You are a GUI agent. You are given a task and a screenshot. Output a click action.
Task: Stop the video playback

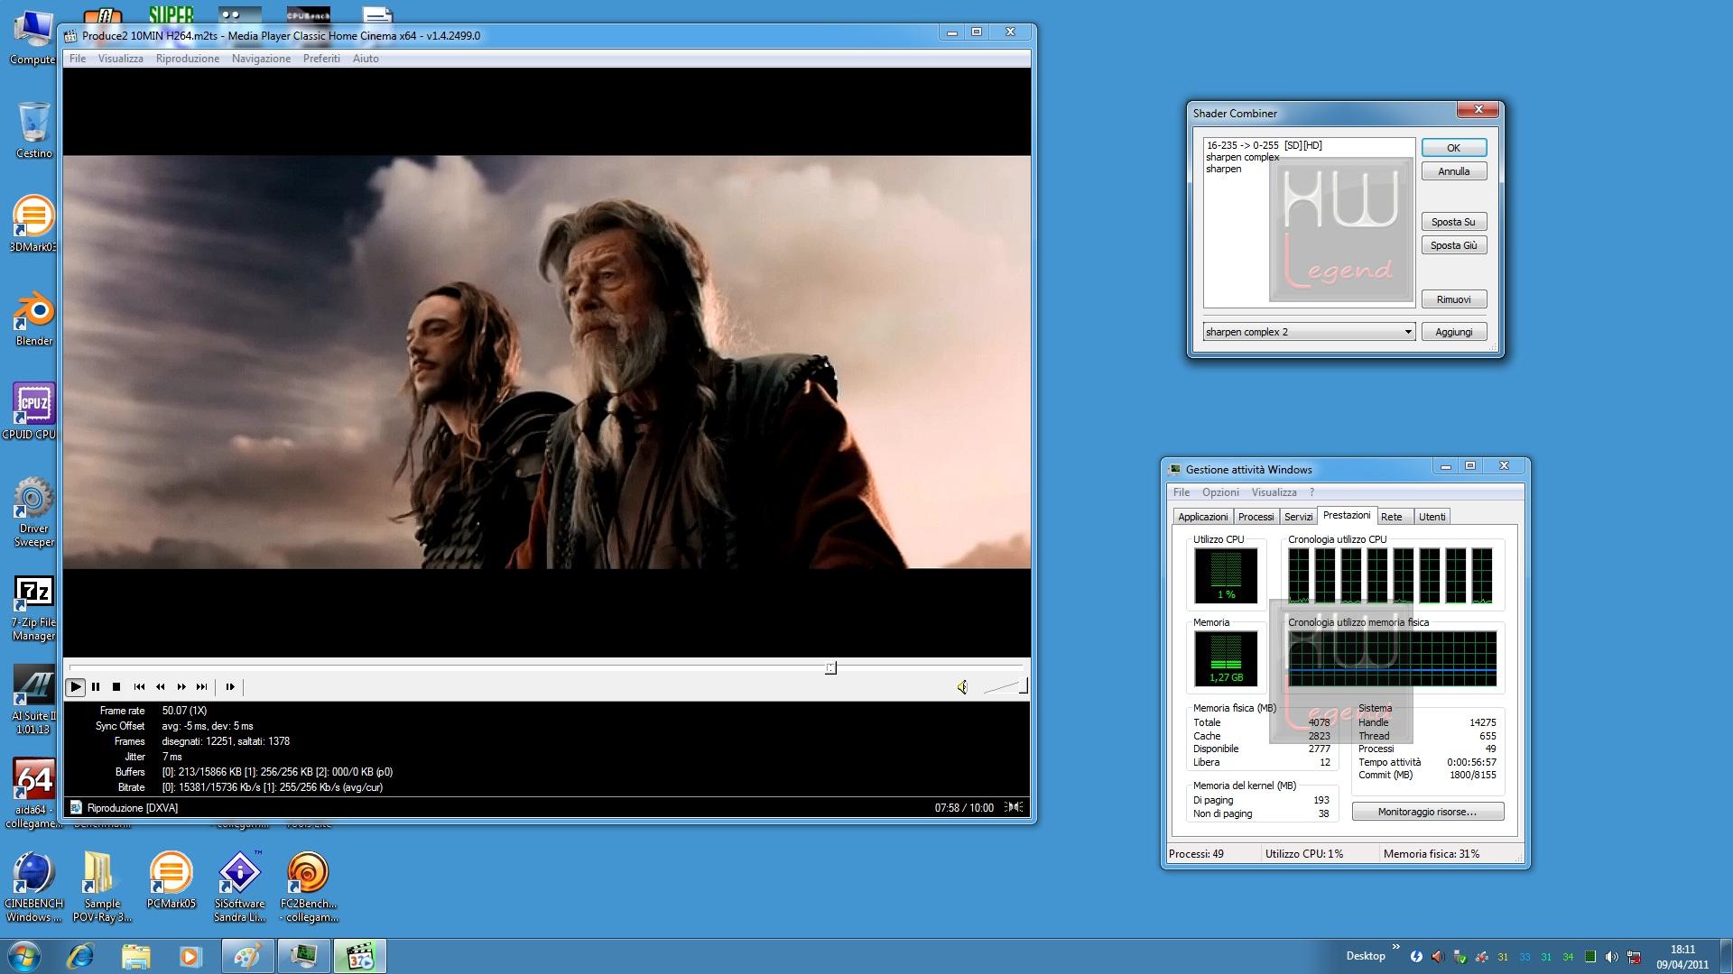pyautogui.click(x=116, y=687)
